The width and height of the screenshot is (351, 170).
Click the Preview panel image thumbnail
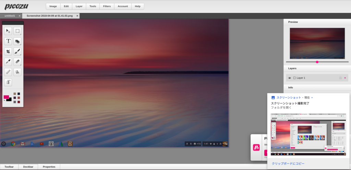point(317,43)
